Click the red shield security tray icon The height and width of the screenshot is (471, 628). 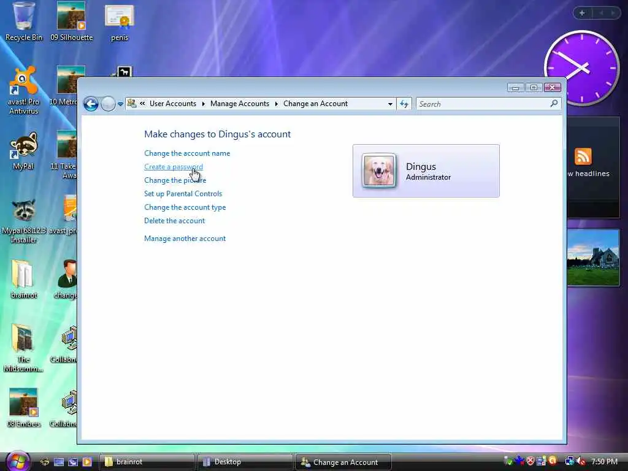tap(530, 461)
